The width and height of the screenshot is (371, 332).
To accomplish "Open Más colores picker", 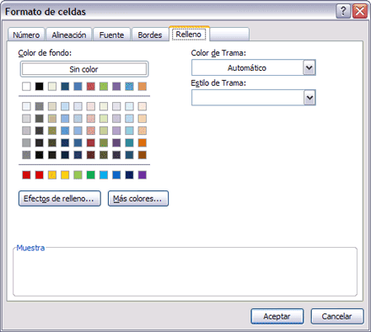I will [x=138, y=199].
